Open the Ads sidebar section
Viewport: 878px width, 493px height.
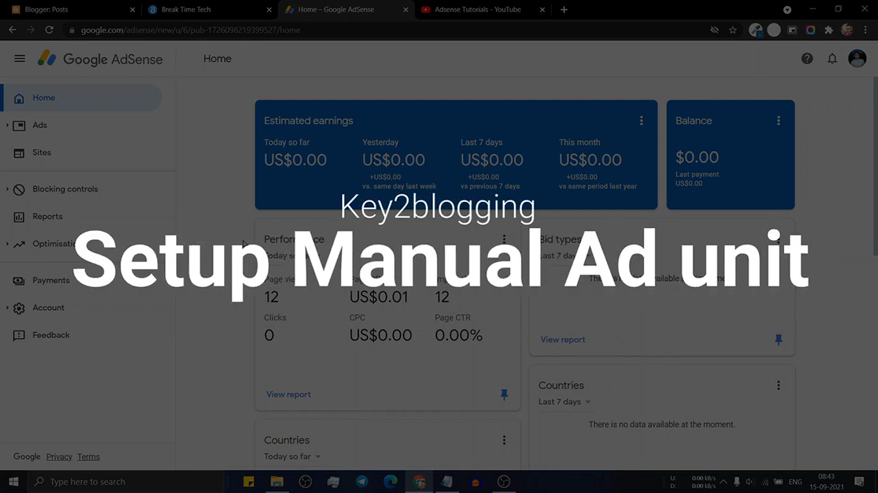(40, 125)
